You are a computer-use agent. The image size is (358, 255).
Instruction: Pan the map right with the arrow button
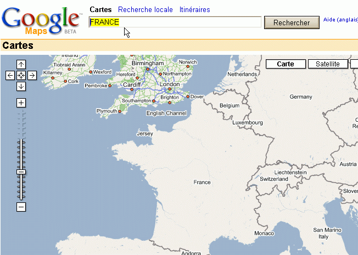(32, 76)
